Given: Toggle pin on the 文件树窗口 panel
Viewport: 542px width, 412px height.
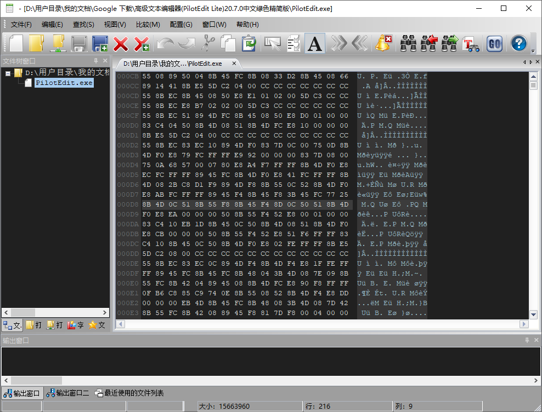Looking at the screenshot, I should pyautogui.click(x=96, y=61).
